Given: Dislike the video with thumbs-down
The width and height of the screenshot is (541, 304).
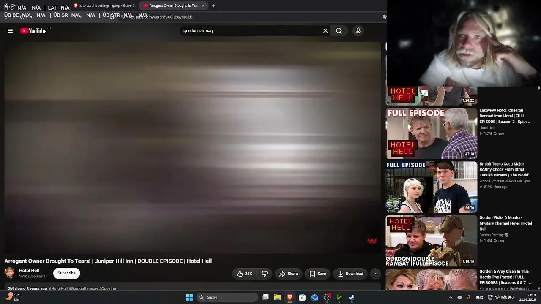Looking at the screenshot, I should (265, 274).
